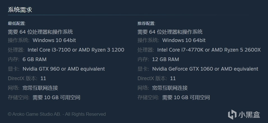The width and height of the screenshot is (268, 123).
Task: Click the Aroko Game Studio AB copyright text
Action: 57,114
